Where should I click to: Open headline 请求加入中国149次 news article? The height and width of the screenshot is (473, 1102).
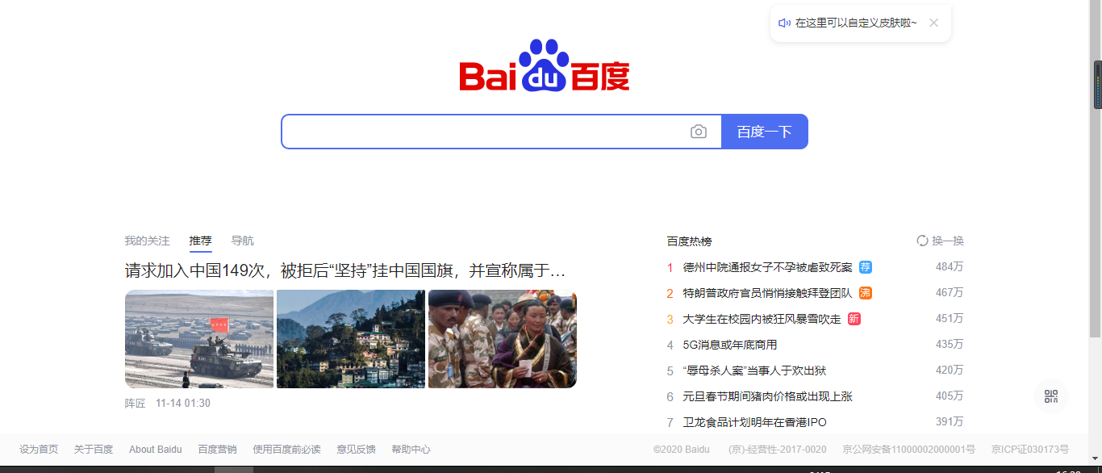[345, 270]
